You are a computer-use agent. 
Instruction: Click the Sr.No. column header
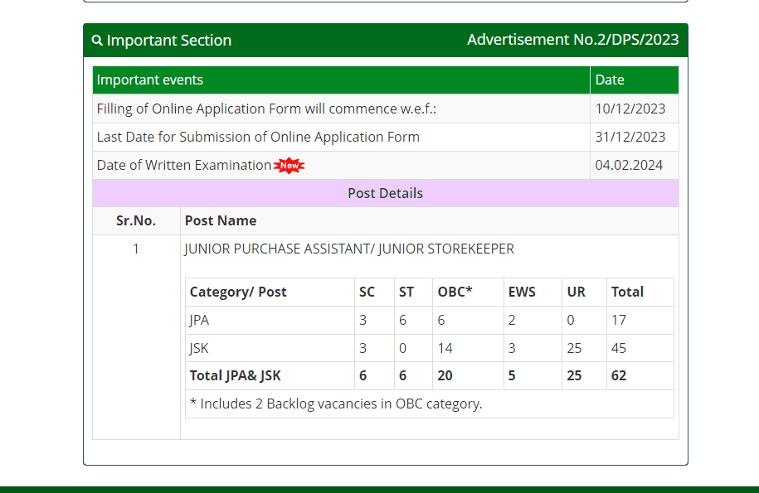coord(136,220)
